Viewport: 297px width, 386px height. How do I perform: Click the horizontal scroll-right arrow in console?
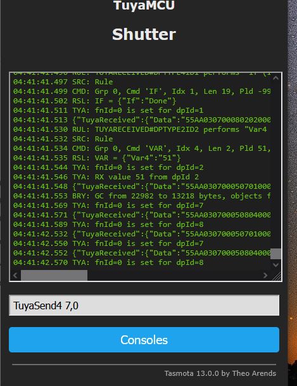[x=265, y=275]
